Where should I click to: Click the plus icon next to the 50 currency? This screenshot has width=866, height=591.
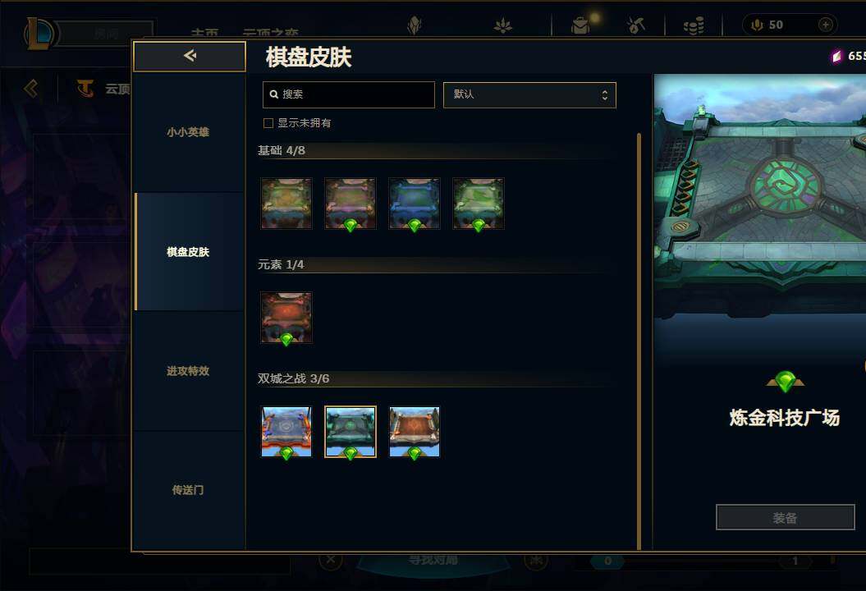click(825, 25)
